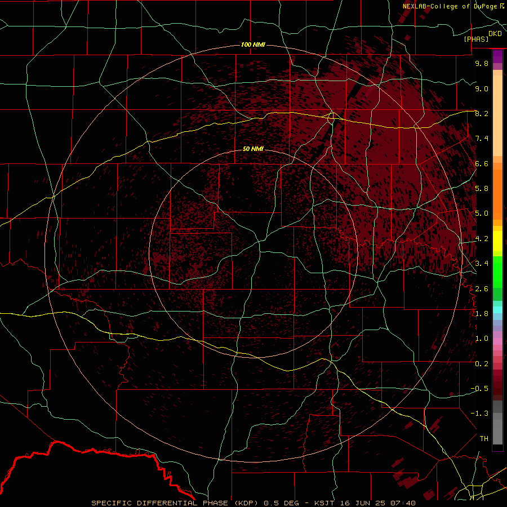Viewport: 507px width, 507px height.
Task: Click the DKD [PHAS] legend header
Action: 482,36
